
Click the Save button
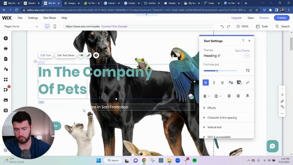(x=250, y=18)
